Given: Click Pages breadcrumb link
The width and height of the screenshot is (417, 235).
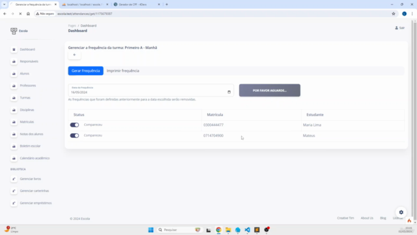Looking at the screenshot, I should (72, 25).
